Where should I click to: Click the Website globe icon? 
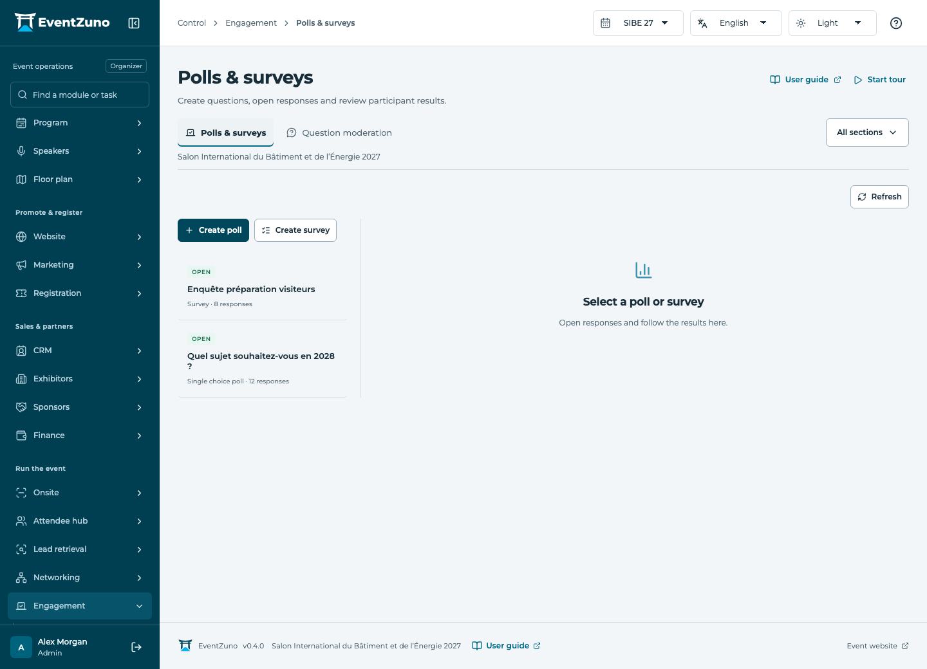[x=21, y=237]
